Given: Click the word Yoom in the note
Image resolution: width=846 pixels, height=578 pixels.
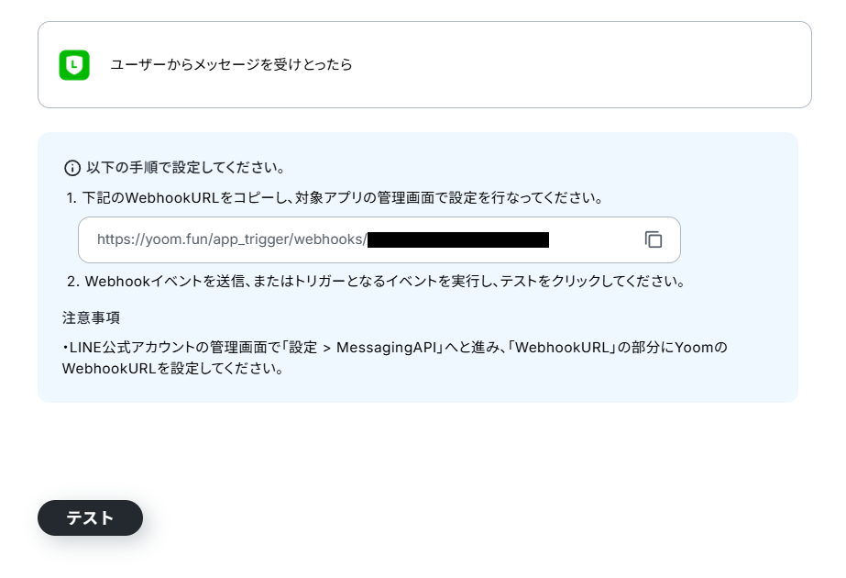Looking at the screenshot, I should click(x=695, y=347).
